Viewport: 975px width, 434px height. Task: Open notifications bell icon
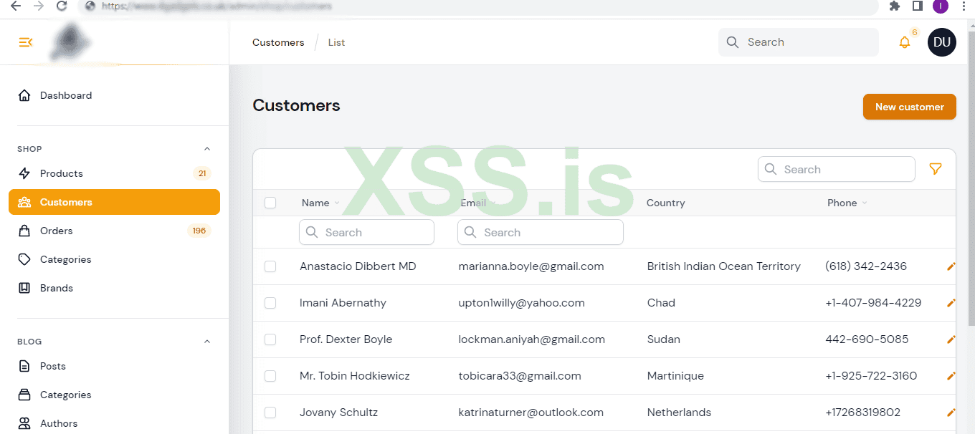(905, 42)
